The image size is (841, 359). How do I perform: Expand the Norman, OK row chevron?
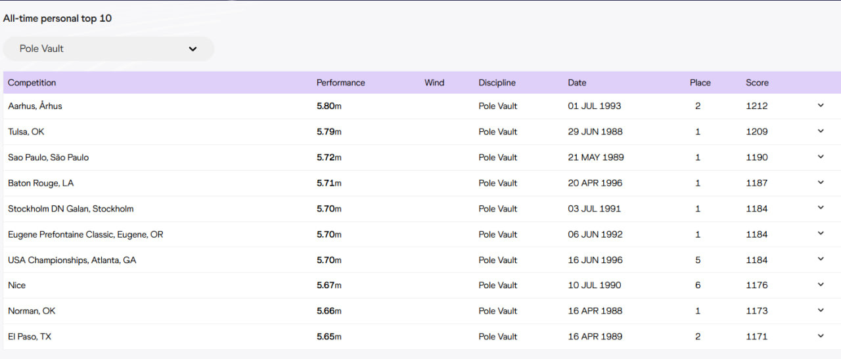[820, 310]
